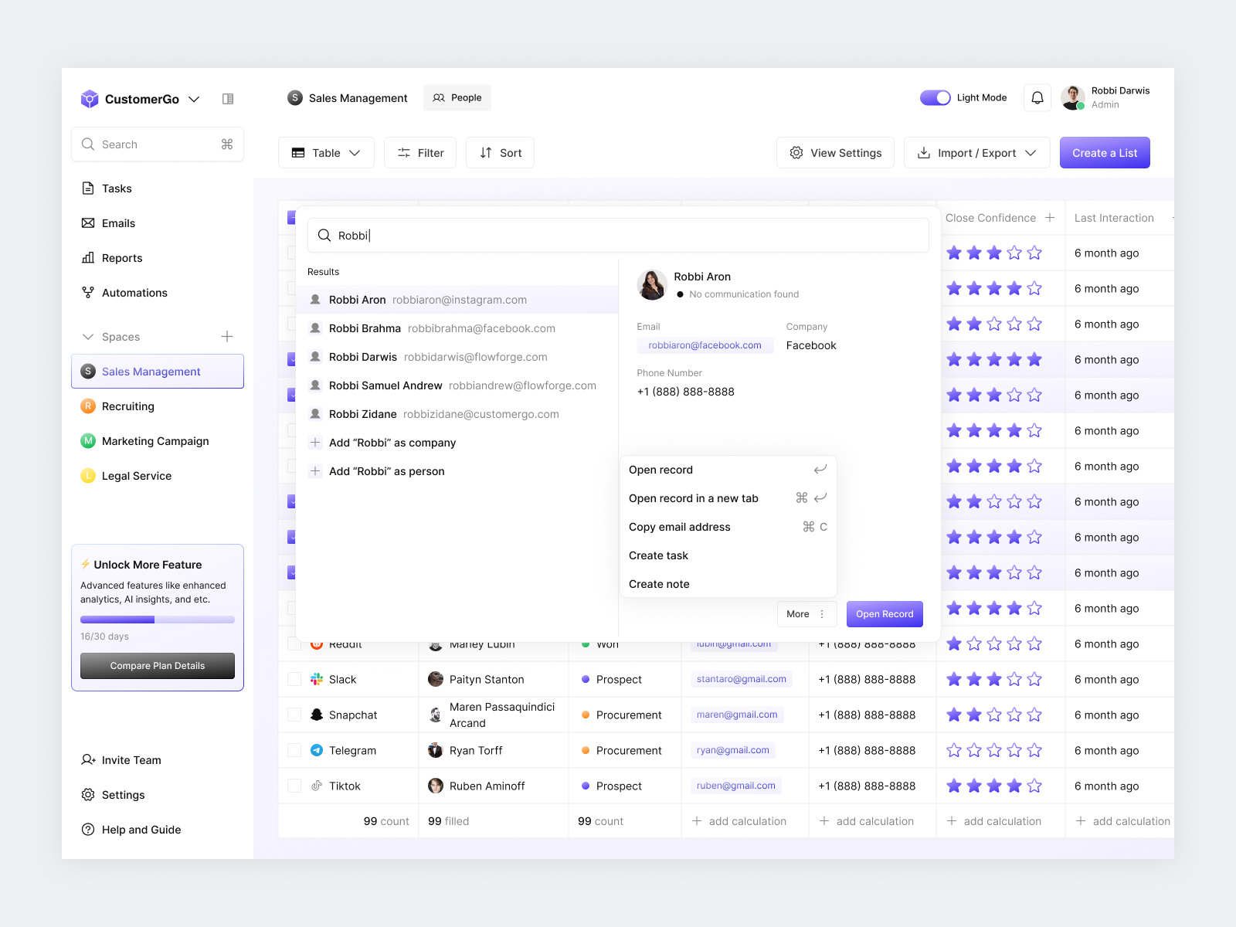Collapse the Spaces section chevron
The image size is (1236, 927).
pyautogui.click(x=88, y=336)
